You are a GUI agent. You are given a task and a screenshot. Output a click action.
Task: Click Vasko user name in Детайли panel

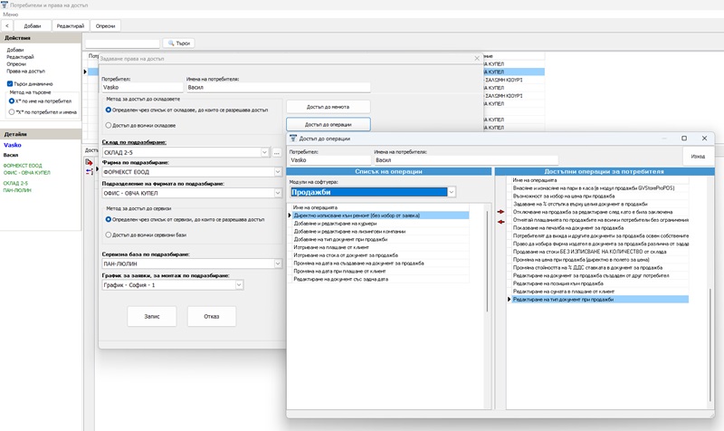pyautogui.click(x=13, y=145)
